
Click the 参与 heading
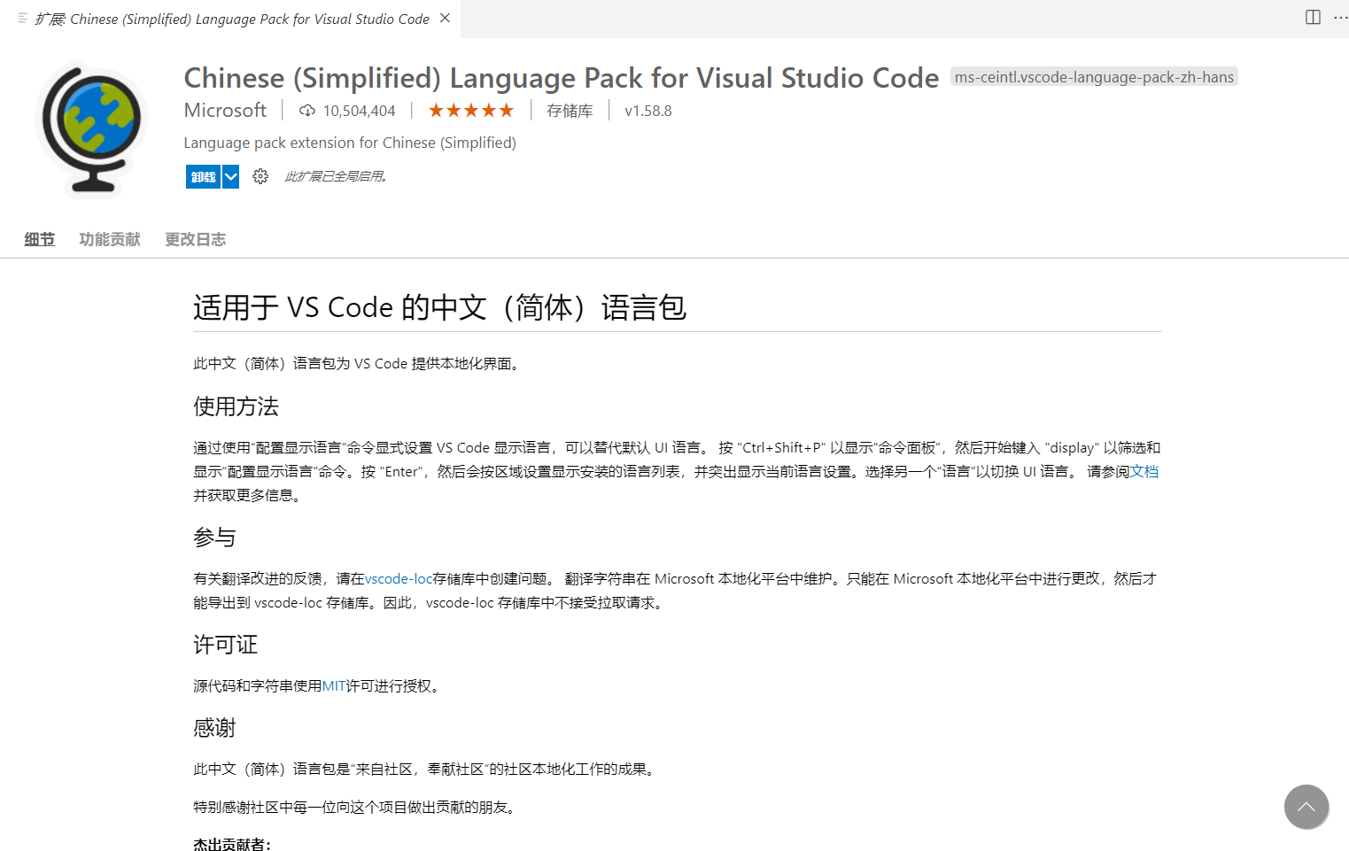[214, 538]
